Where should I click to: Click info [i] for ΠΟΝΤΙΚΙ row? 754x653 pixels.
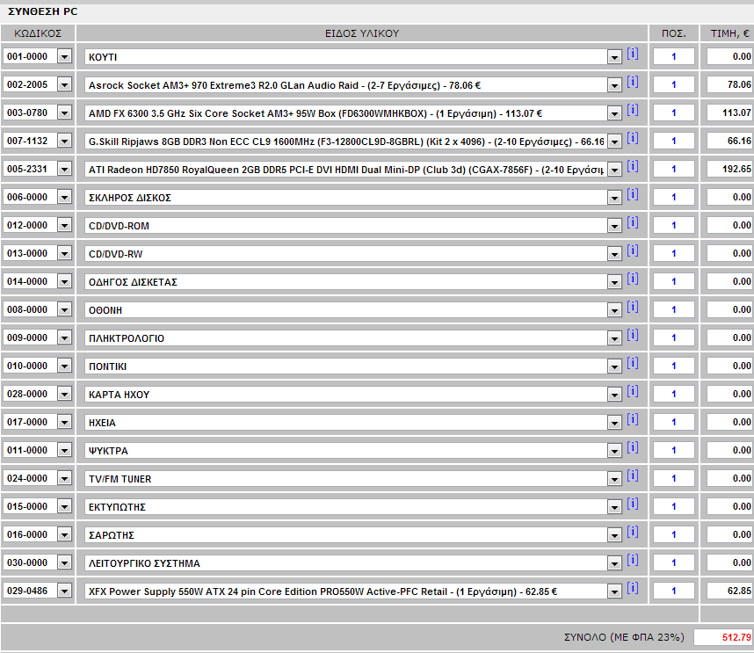tap(633, 364)
